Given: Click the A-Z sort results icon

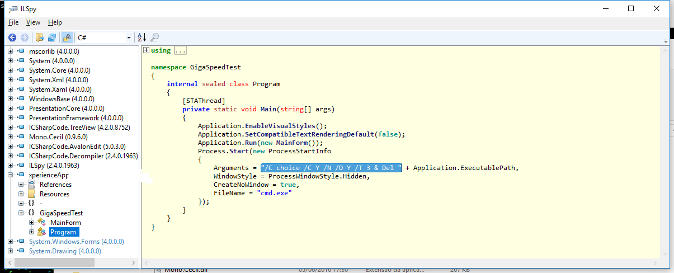Looking at the screenshot, I should (x=142, y=37).
